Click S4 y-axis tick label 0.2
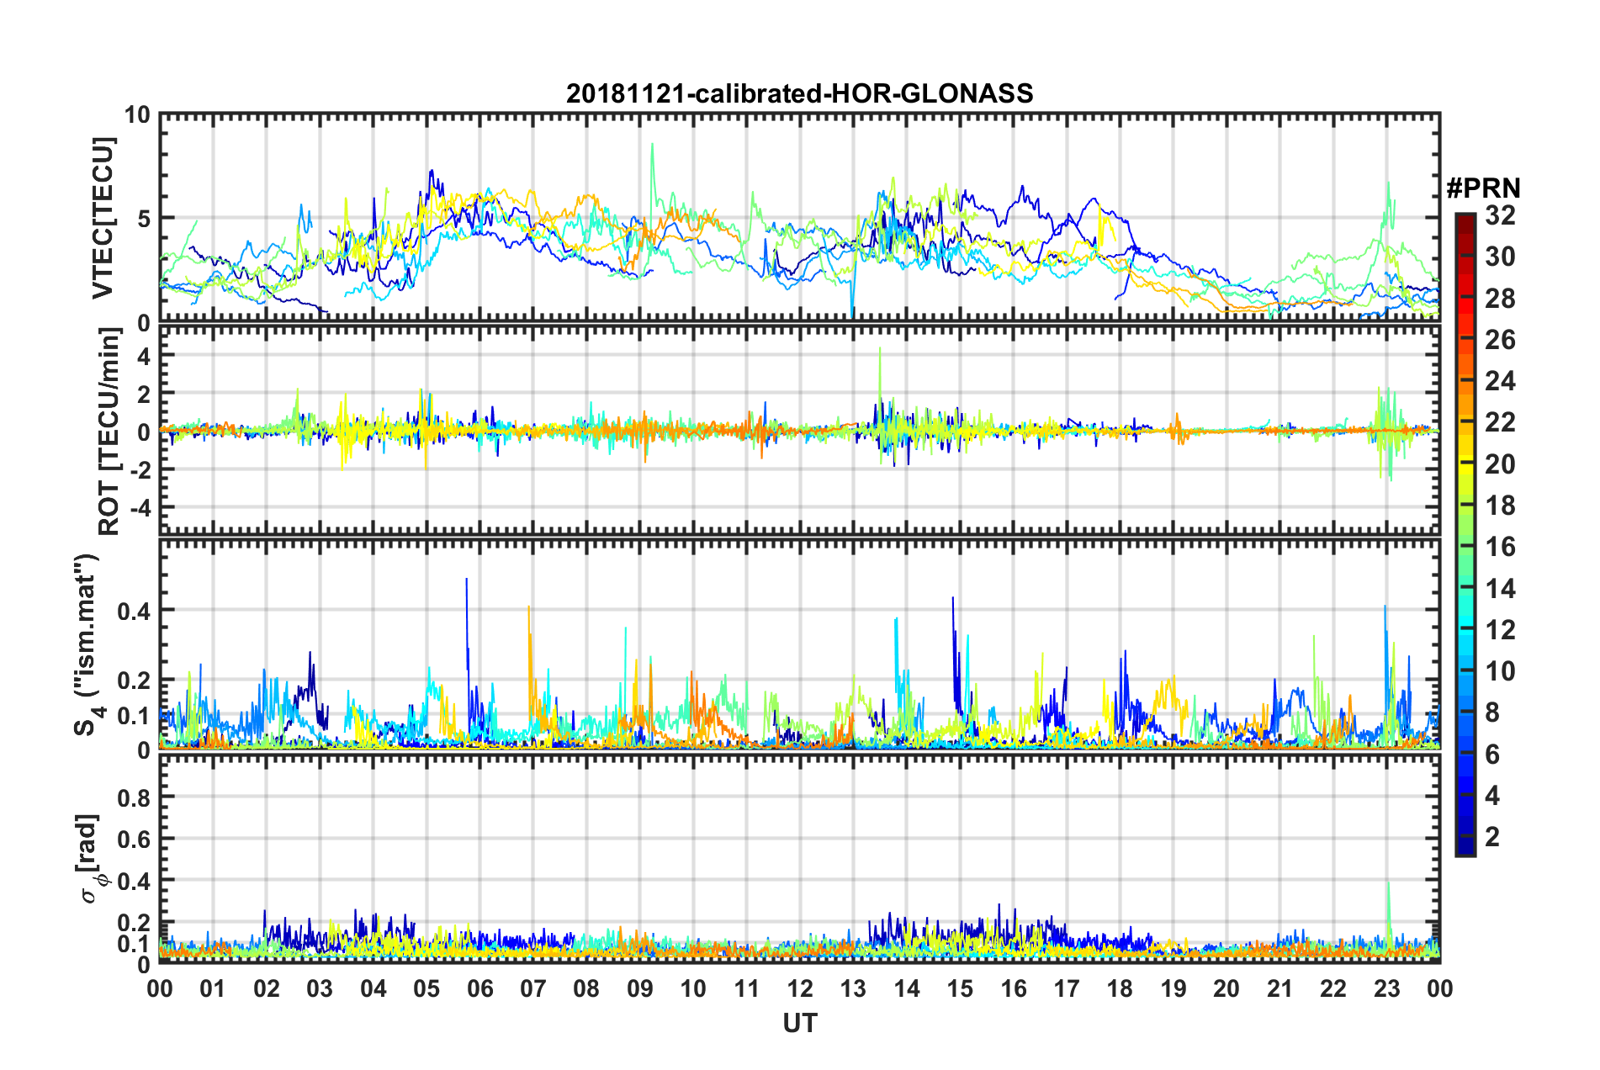This screenshot has width=1600, height=1070. point(134,681)
